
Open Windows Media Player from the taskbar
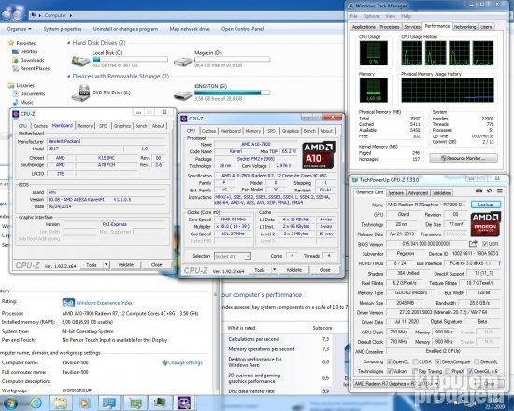[84, 404]
